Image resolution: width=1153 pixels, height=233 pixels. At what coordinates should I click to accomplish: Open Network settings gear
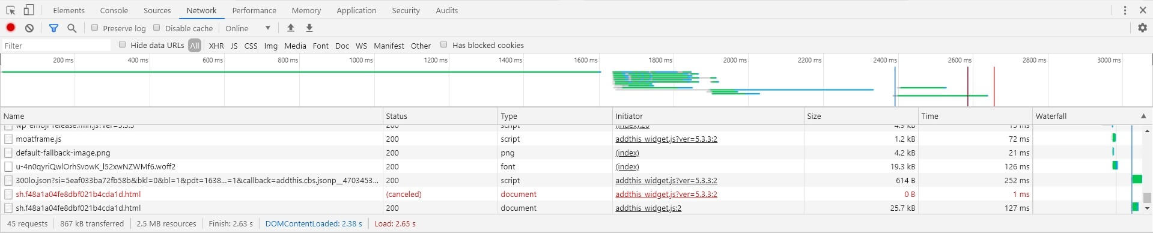click(1142, 28)
